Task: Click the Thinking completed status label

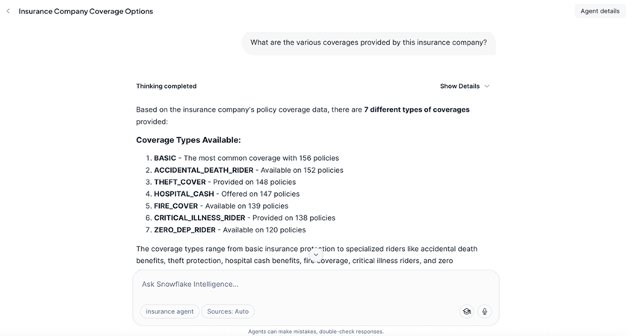Action: click(166, 86)
